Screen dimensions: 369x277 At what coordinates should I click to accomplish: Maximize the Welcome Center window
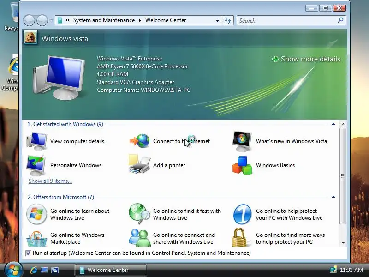click(x=326, y=8)
